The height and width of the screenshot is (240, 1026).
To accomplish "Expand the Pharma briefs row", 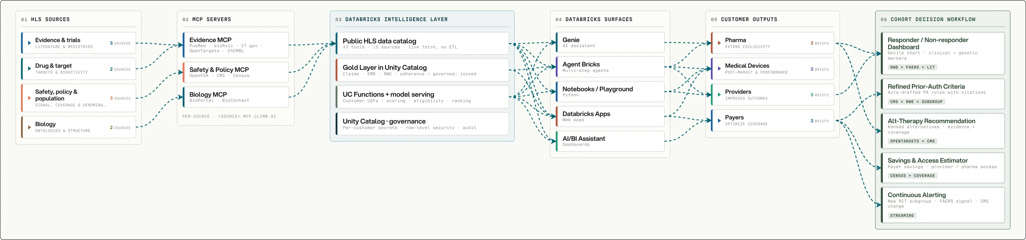I will point(773,43).
